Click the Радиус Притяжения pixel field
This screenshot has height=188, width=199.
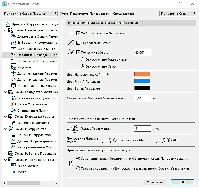(143, 129)
